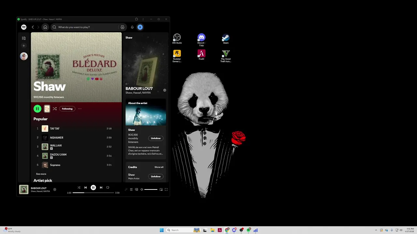Open Play Grand Theft Auto desktop icon
This screenshot has height=234, width=417.
tap(226, 56)
